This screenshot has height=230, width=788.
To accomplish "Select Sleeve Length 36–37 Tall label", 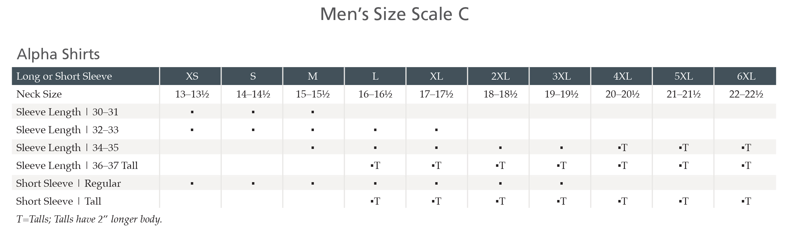I will 77,165.
